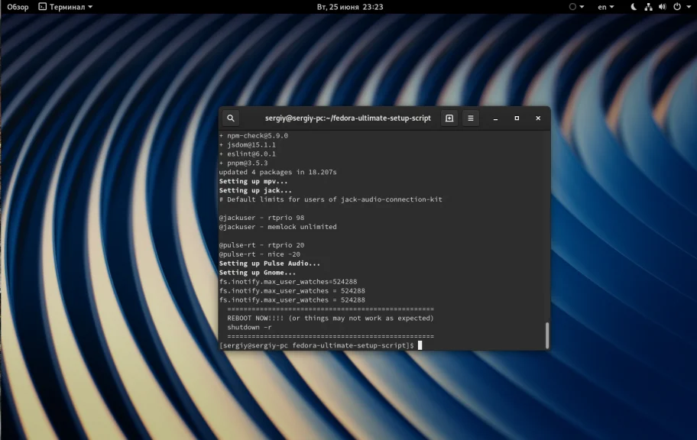The height and width of the screenshot is (440, 697).
Task: Click the terminal vertical scrollbar handle
Action: (x=546, y=335)
